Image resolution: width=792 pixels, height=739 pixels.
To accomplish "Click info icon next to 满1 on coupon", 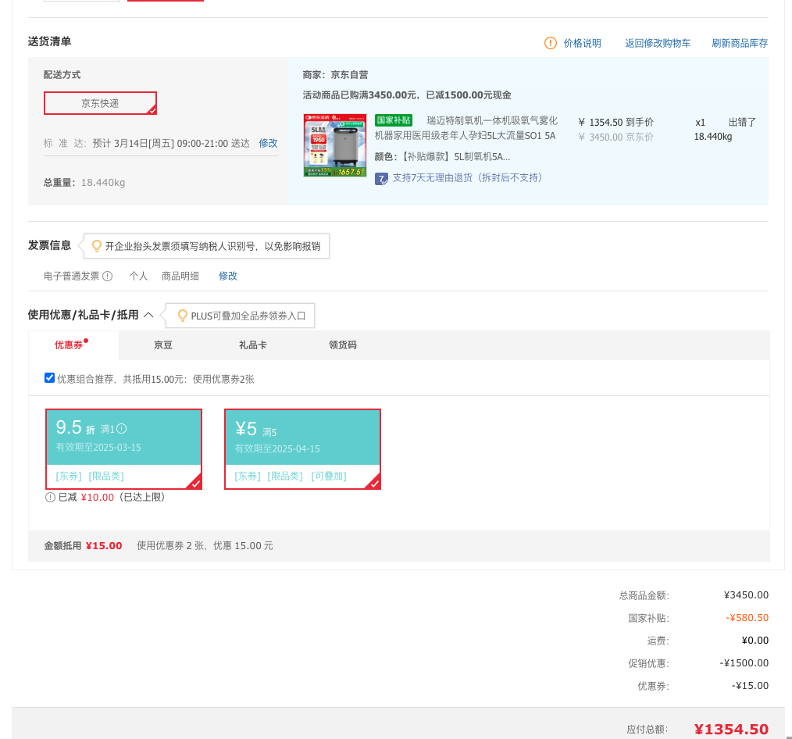I will coord(122,428).
